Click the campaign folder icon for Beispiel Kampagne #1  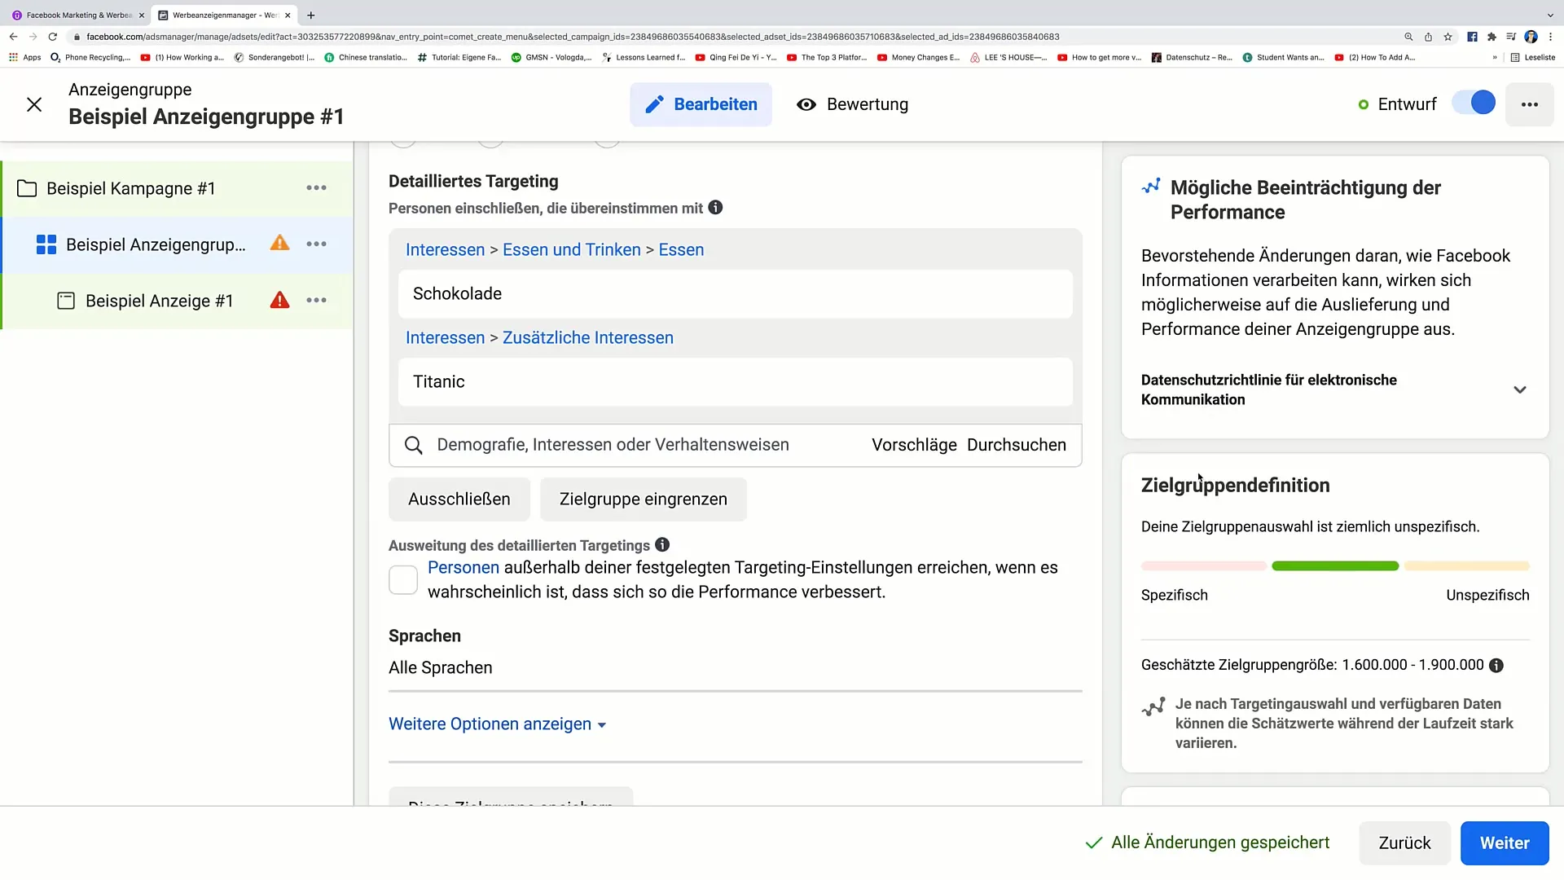[27, 188]
